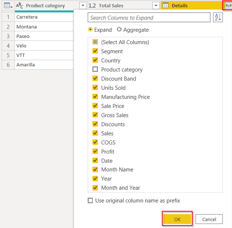Focus the Search Columns to Expand field
The height and width of the screenshot is (228, 232).
click(x=149, y=18)
